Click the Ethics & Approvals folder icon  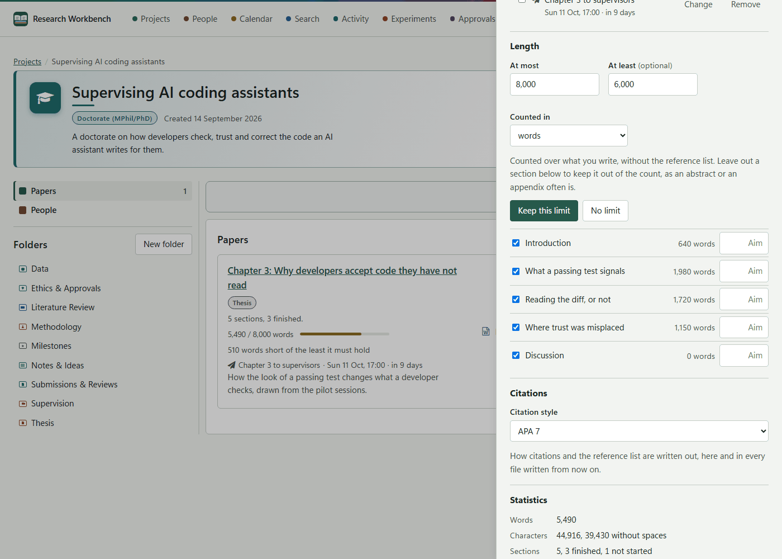click(x=23, y=288)
